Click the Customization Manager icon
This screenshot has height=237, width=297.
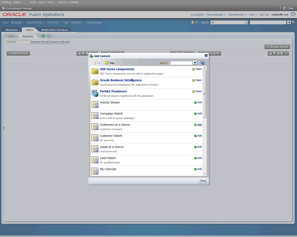click(3, 8)
